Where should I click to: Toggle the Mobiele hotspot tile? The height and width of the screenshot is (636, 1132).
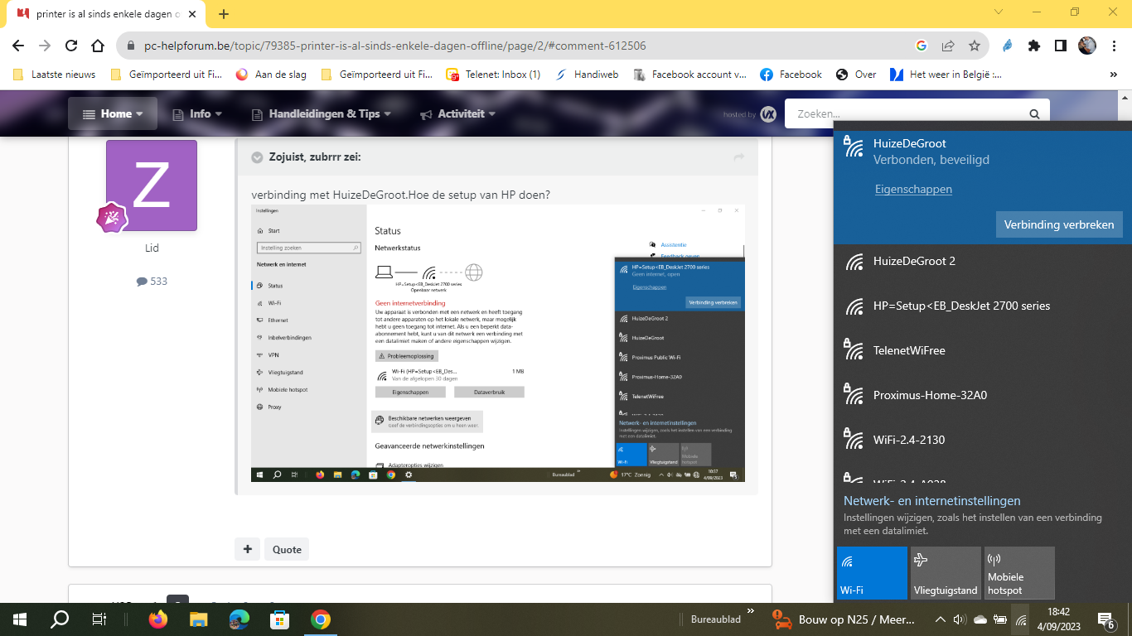(1018, 572)
